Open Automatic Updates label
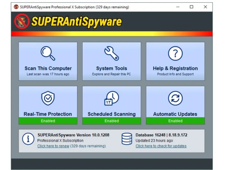The width and height of the screenshot is (227, 170). [175, 114]
